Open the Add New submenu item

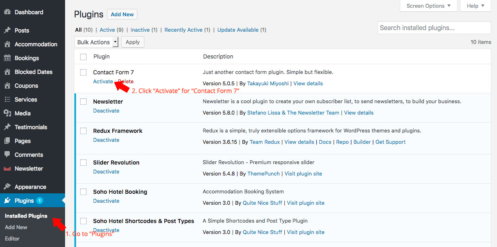pyautogui.click(x=16, y=227)
